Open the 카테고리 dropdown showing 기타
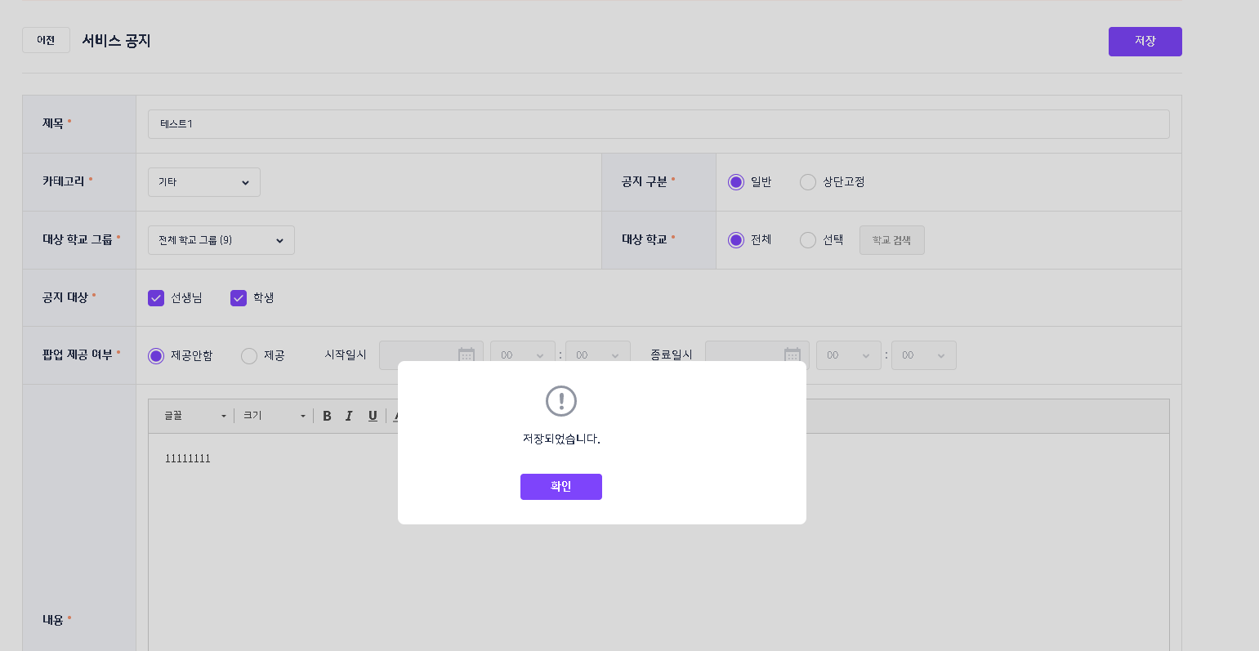 (204, 182)
